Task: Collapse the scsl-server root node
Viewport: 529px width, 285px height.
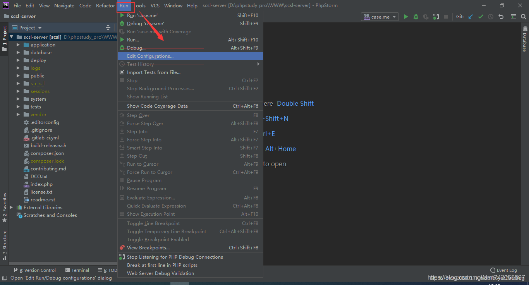Action: pos(11,37)
